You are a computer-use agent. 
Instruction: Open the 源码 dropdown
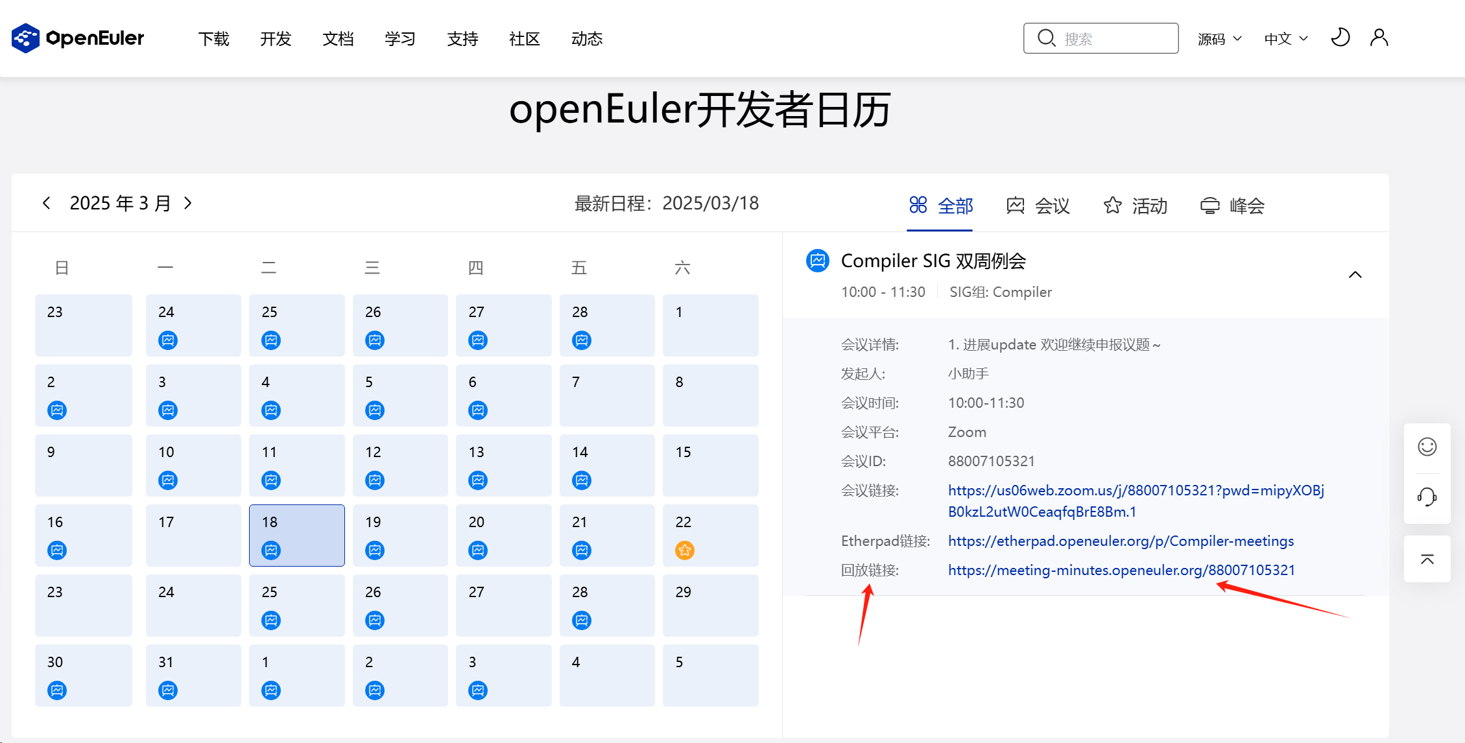(1219, 39)
